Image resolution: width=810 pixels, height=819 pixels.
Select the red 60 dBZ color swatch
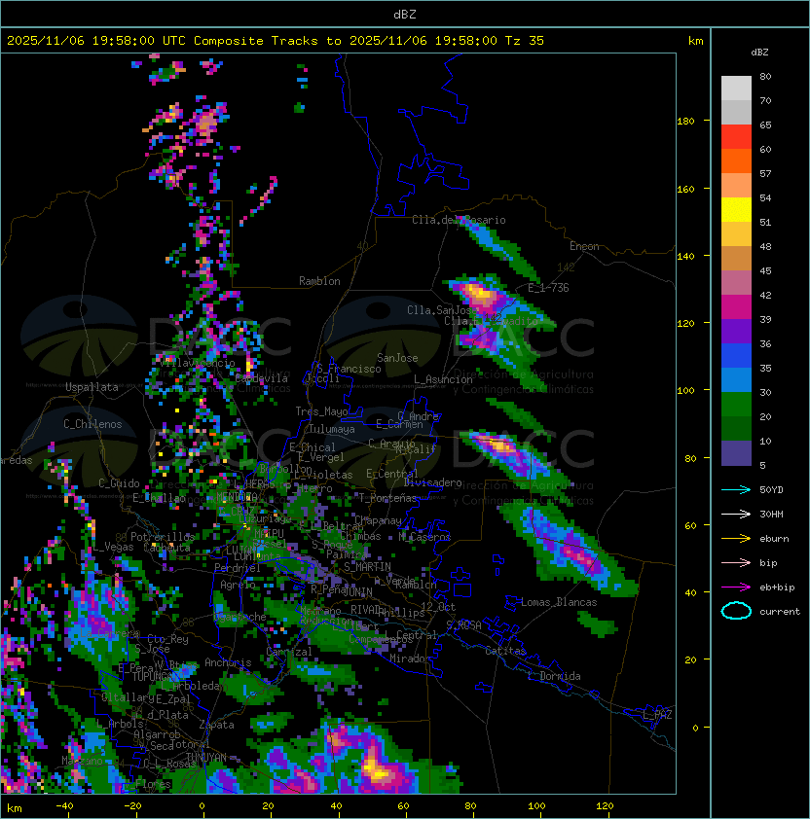736,137
